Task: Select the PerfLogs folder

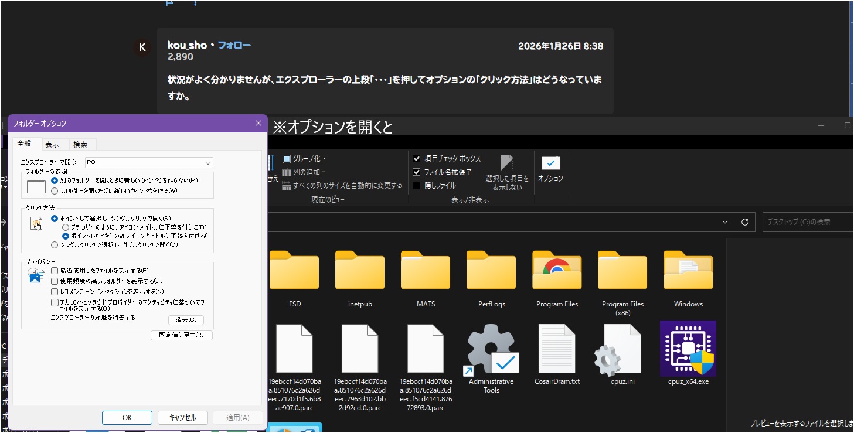Action: (x=491, y=271)
